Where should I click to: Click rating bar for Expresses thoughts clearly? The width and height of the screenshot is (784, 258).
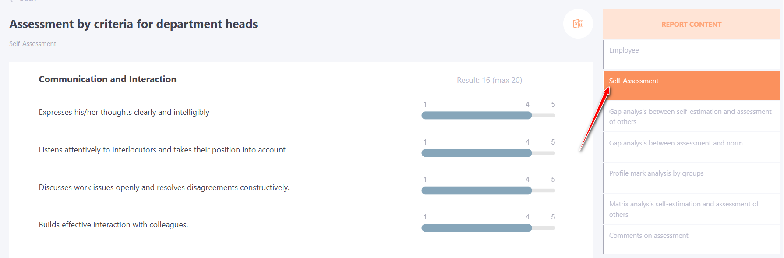point(488,115)
